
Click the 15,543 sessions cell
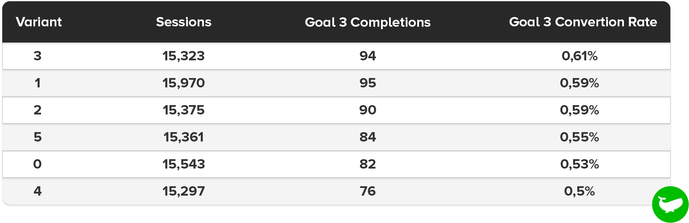183,164
